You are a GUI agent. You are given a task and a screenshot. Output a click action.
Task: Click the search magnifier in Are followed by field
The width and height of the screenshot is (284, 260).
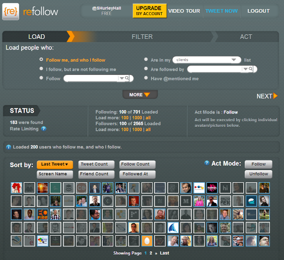tap(250, 69)
